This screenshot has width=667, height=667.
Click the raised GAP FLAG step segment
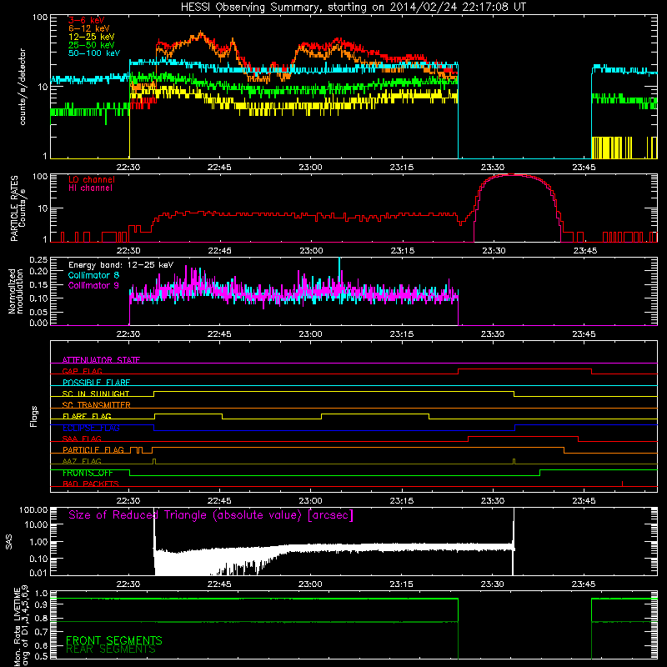(x=525, y=369)
